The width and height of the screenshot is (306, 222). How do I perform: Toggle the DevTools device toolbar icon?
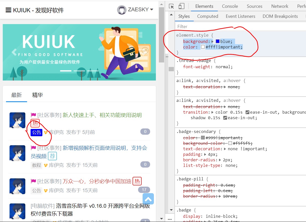(181, 6)
